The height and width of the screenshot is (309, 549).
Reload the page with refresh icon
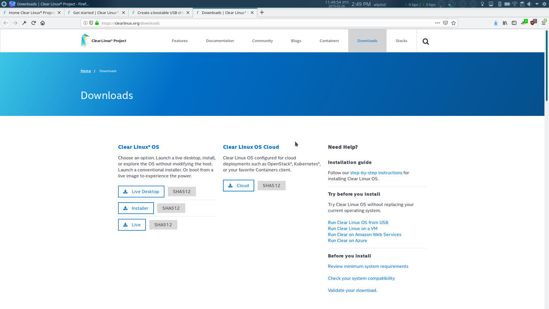click(x=34, y=23)
